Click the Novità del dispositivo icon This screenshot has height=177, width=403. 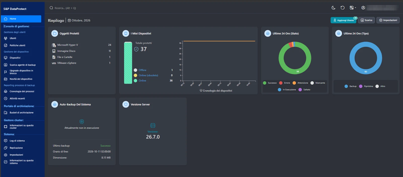point(6,79)
